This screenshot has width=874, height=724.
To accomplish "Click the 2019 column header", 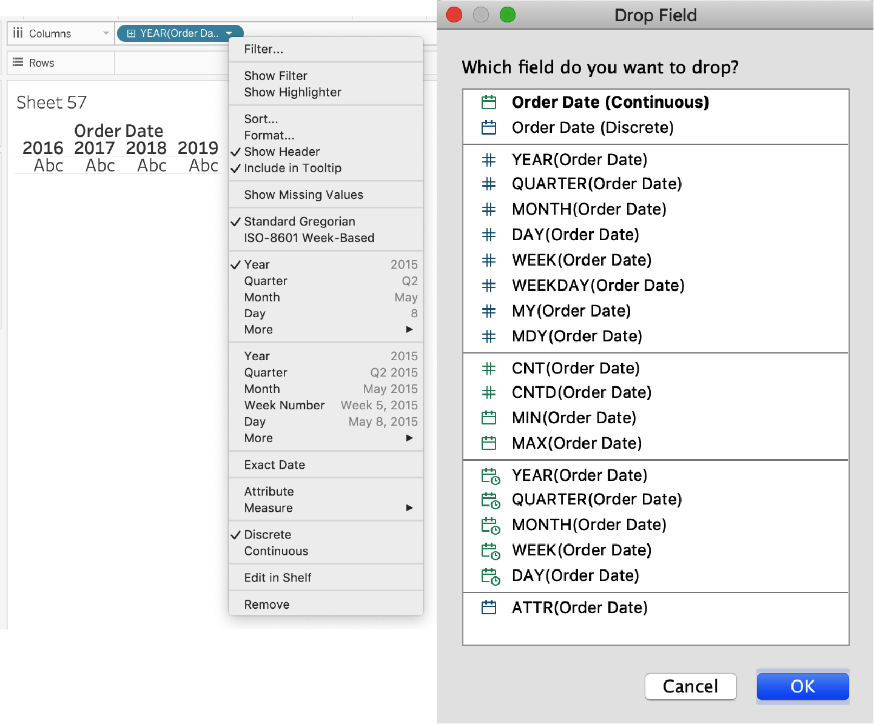I will (x=198, y=148).
